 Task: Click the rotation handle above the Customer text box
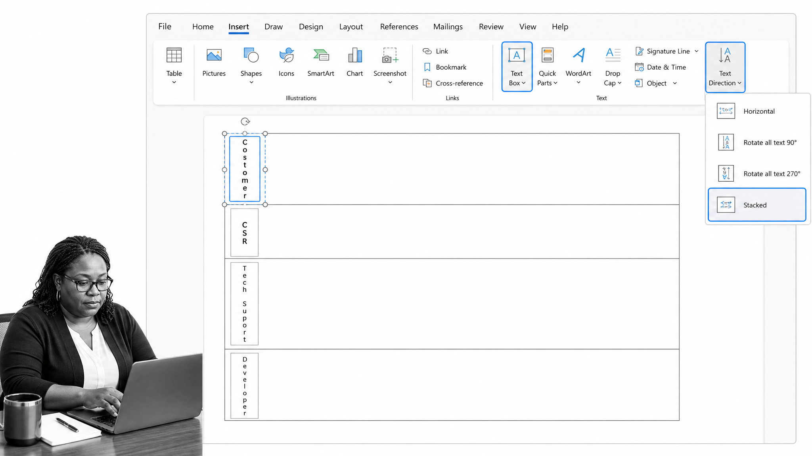click(245, 122)
